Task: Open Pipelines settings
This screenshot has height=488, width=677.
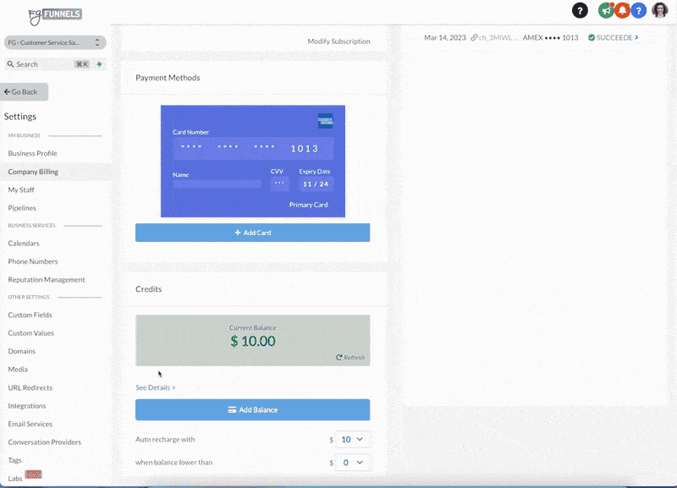Action: pyautogui.click(x=22, y=207)
